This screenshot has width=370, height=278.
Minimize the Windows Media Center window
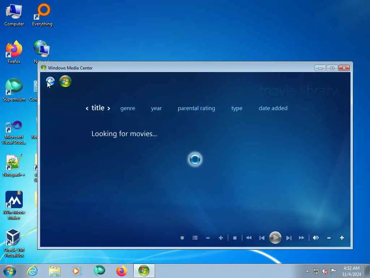pyautogui.click(x=320, y=68)
